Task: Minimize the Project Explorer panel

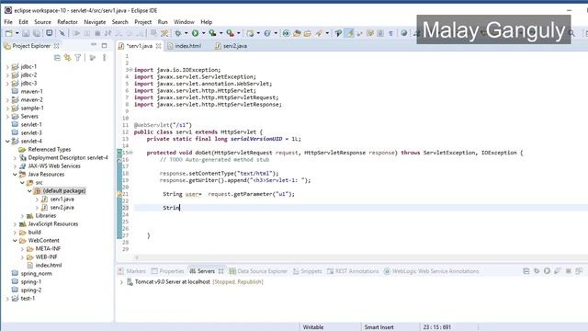Action: point(94,45)
